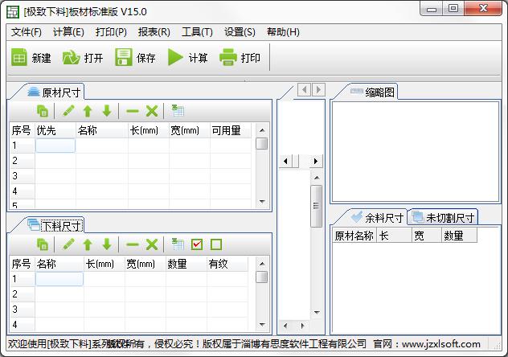Click the deselect-all empty box in 下料尺寸 toolbar

(x=215, y=244)
